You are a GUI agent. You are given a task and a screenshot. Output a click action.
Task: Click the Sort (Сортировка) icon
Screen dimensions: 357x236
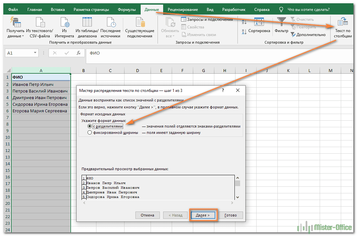[x=259, y=22]
